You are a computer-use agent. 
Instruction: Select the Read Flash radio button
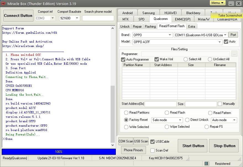tap(167, 113)
